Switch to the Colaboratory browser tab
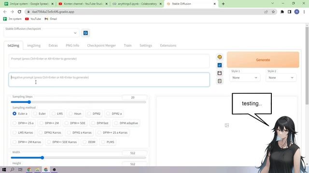The width and height of the screenshot is (309, 173). pyautogui.click(x=137, y=4)
